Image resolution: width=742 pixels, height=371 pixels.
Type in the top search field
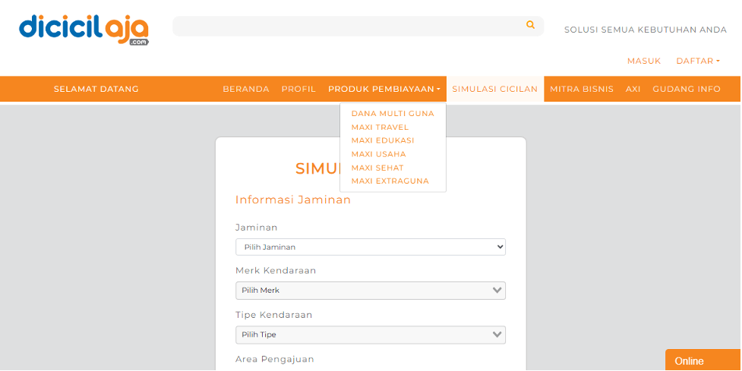tap(349, 26)
